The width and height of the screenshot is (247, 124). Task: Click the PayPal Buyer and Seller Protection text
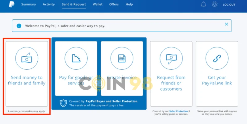point(111,101)
